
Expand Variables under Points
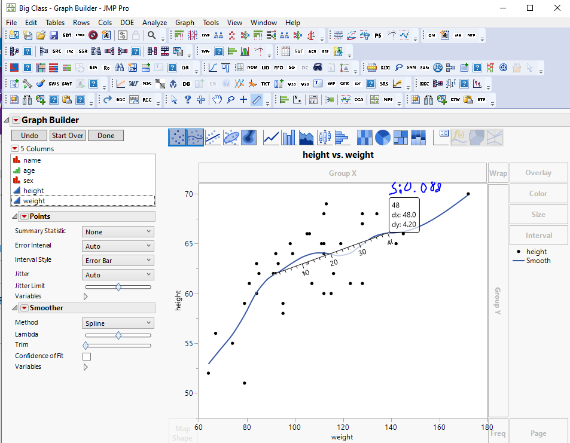click(x=86, y=297)
